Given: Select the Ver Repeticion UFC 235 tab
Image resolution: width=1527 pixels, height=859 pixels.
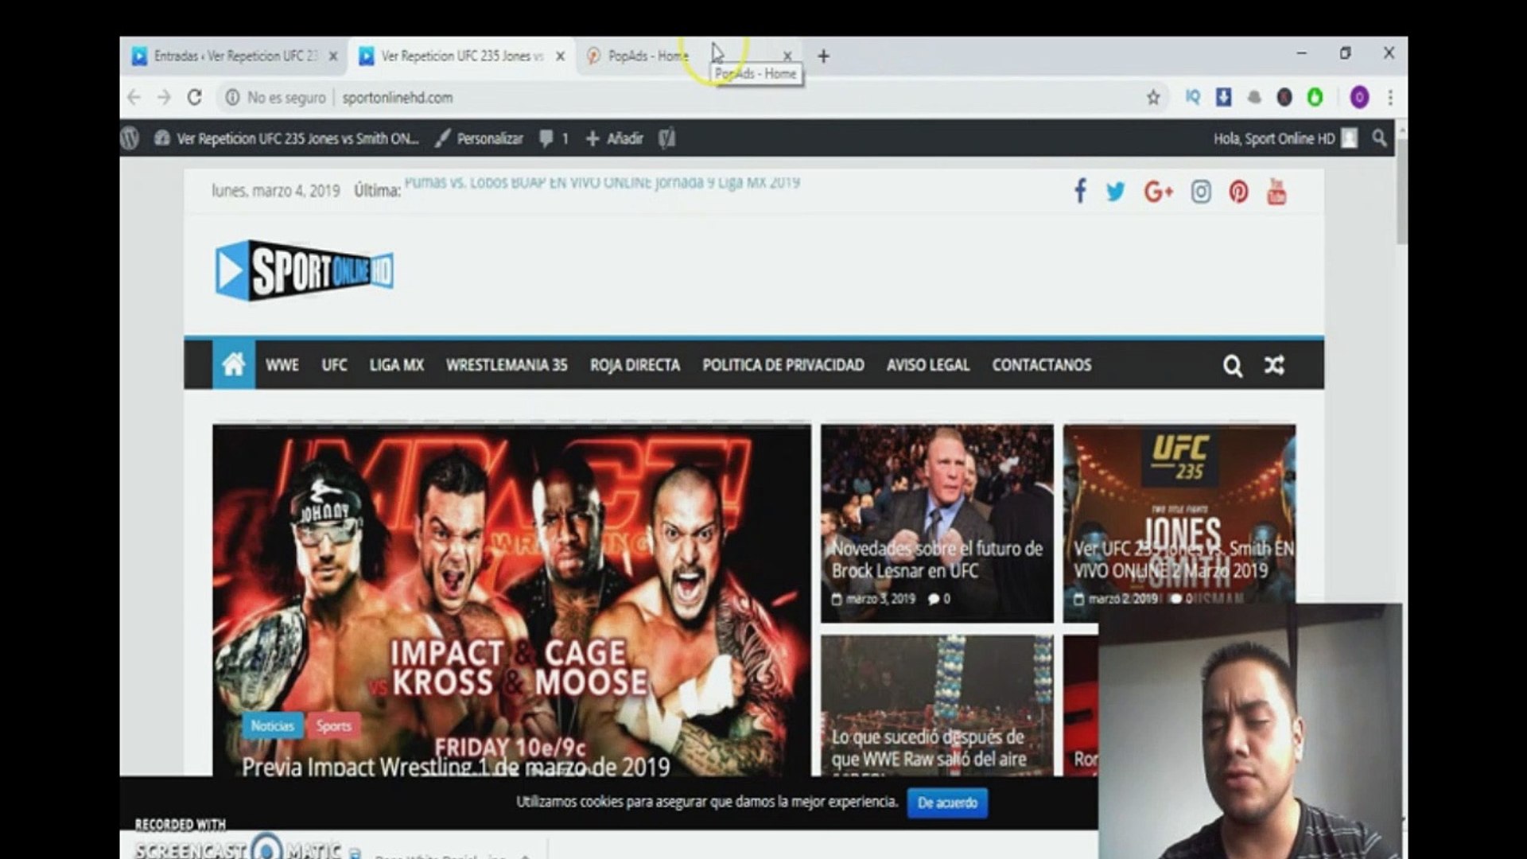Looking at the screenshot, I should pos(461,56).
